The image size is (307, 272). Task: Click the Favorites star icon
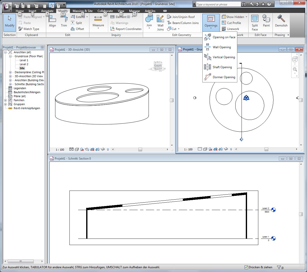(x=263, y=4)
